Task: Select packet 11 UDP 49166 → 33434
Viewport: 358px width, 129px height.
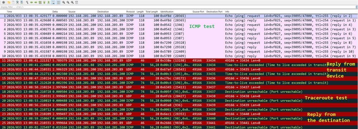Action: (x=179, y=60)
